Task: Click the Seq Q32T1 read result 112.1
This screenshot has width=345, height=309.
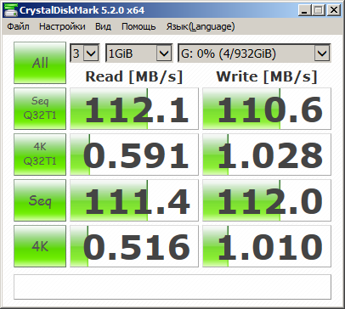Action: 134,109
